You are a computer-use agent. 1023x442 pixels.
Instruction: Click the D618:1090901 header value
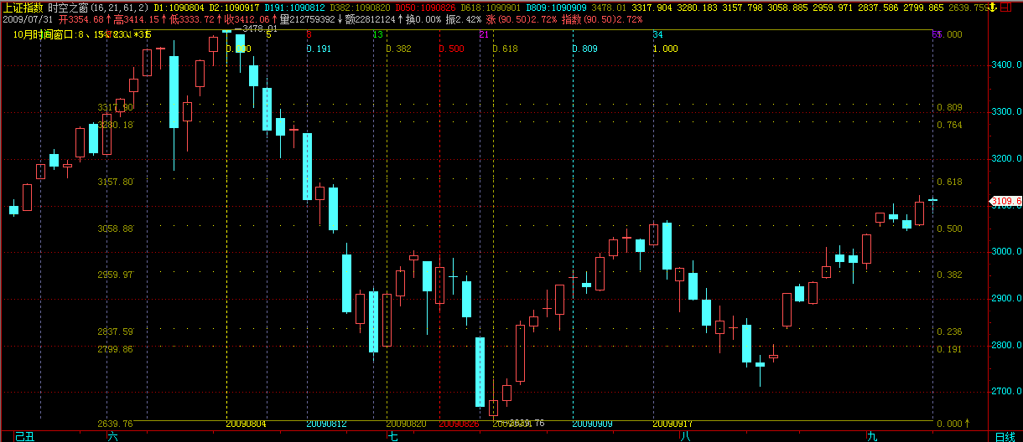(490, 7)
